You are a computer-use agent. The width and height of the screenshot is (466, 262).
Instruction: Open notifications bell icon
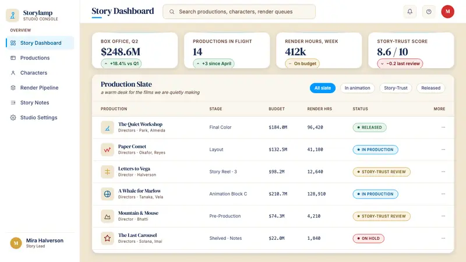pos(410,12)
